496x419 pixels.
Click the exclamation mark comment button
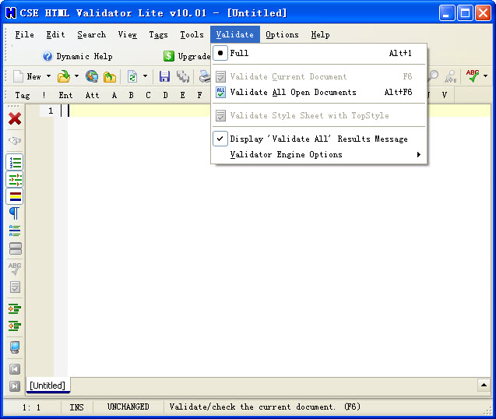(44, 95)
